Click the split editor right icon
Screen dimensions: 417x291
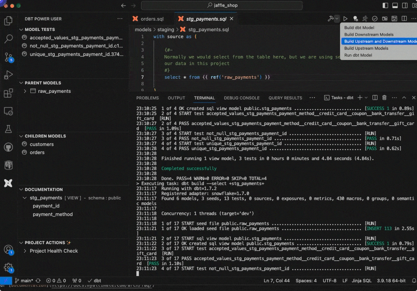click(404, 19)
